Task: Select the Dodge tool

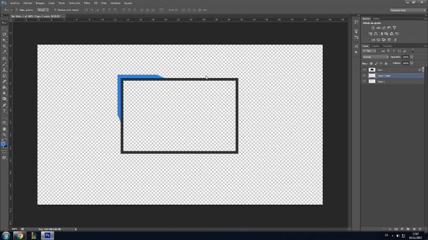Action: point(4,99)
